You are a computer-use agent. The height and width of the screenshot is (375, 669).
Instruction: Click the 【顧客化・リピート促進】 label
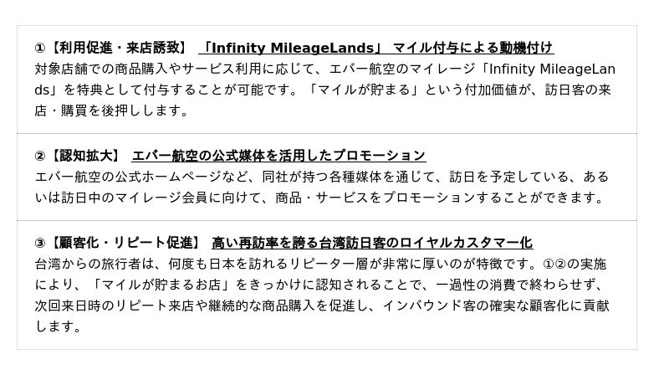pos(125,243)
